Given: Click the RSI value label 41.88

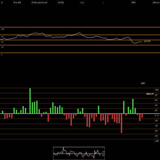Looking at the screenshot, I should [147, 41].
